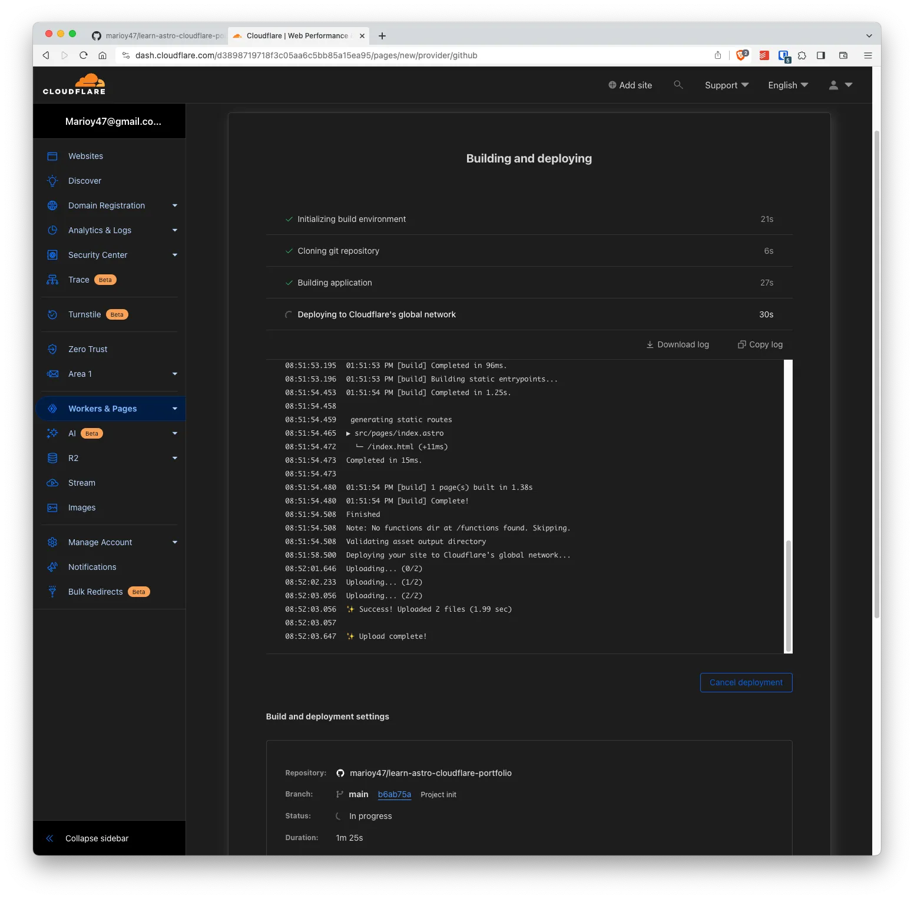Click the Marioy47@gmail.co... account name
The height and width of the screenshot is (899, 914).
113,121
